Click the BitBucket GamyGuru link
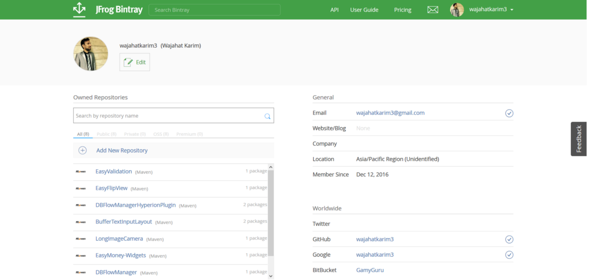The image size is (593, 280). tap(370, 270)
